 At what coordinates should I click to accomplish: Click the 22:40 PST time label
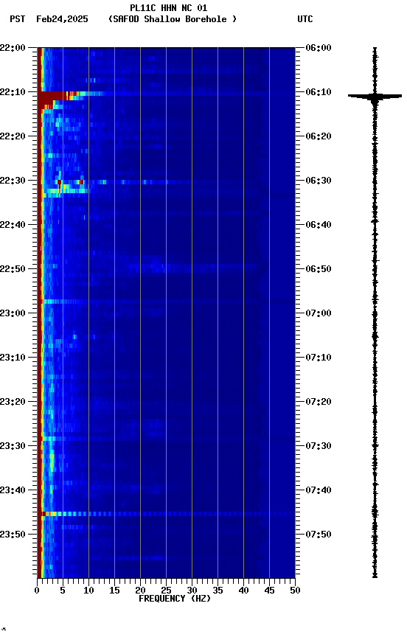[x=13, y=225]
